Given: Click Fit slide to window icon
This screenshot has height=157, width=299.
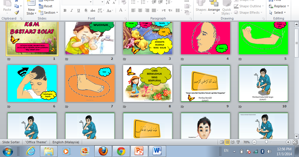Looking at the screenshot, I should tap(295, 142).
